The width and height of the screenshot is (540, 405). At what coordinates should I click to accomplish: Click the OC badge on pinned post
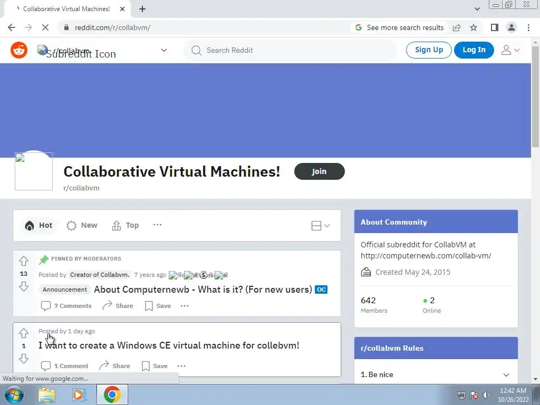[321, 290]
